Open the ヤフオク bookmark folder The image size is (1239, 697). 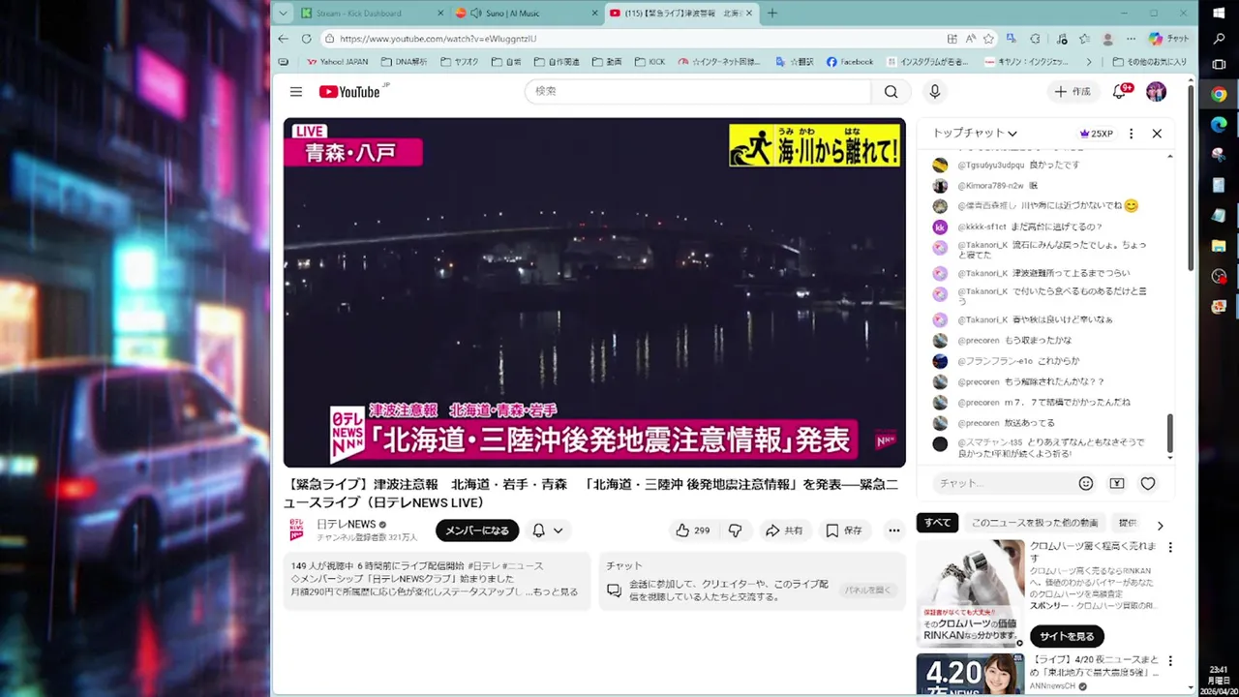[459, 62]
